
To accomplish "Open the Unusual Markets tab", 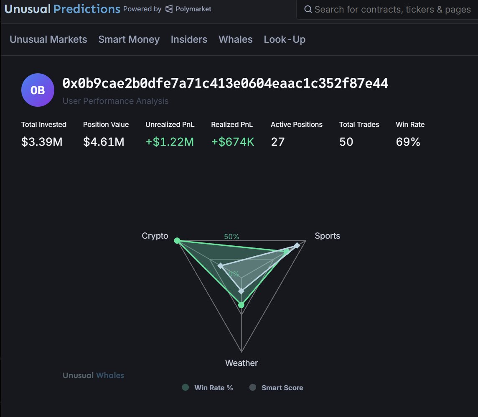I will (48, 39).
